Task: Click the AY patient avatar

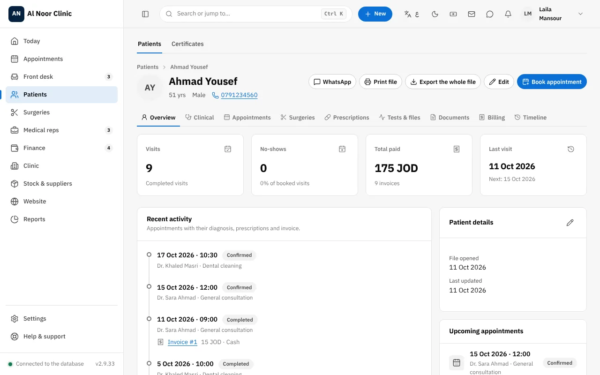Action: 150,88
